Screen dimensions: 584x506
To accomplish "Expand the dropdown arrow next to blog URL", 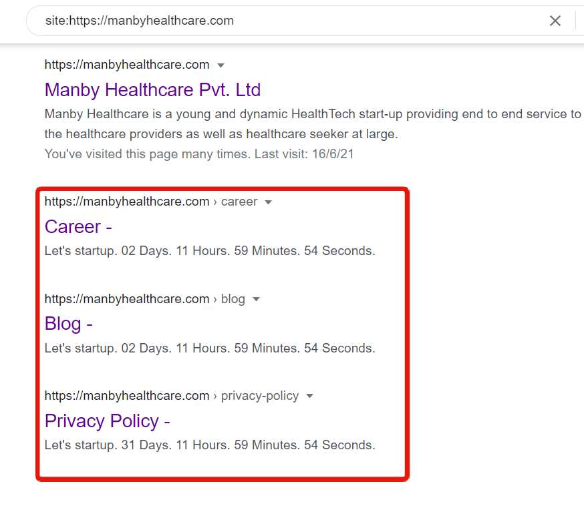I will click(x=256, y=299).
